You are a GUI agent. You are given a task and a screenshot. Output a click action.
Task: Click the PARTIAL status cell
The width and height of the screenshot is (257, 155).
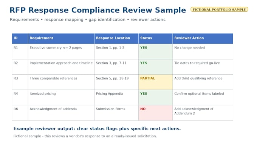[x=156, y=82]
